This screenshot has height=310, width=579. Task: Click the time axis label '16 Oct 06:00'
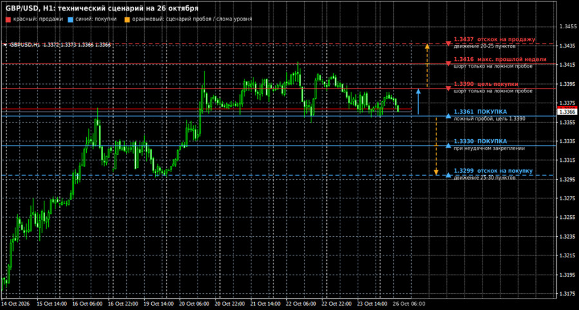pos(87,304)
